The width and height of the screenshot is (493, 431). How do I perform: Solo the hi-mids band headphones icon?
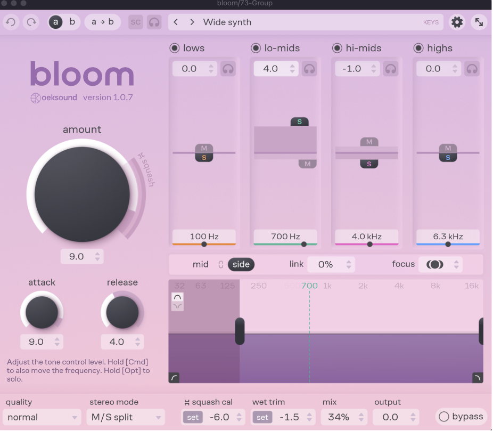click(x=391, y=69)
